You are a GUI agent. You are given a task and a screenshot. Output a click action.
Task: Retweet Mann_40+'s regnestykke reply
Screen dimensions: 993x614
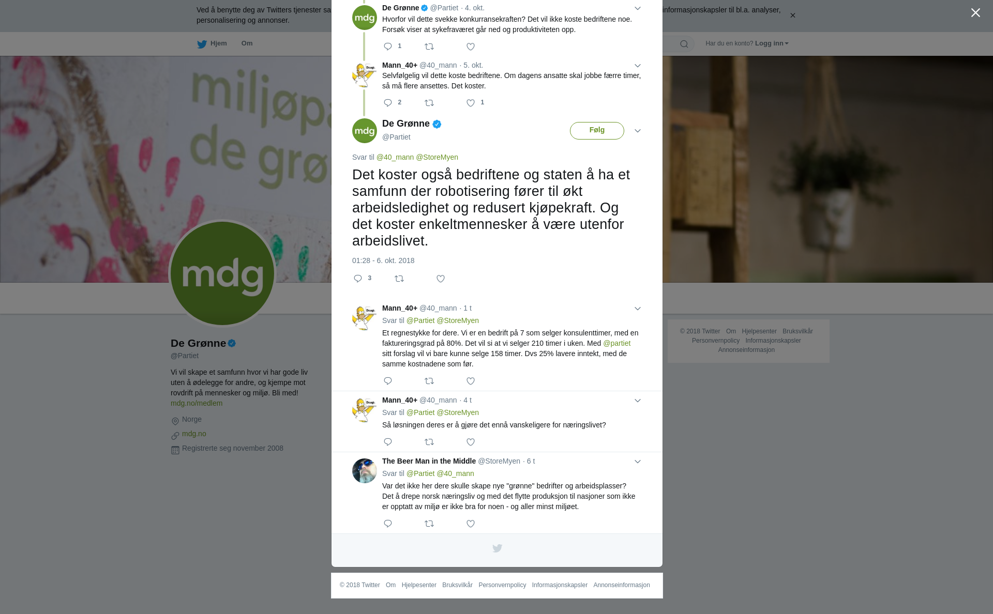tap(429, 381)
